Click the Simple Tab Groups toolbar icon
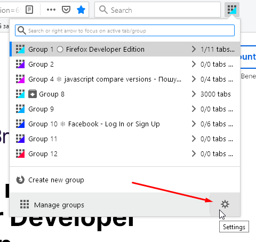Image resolution: width=256 pixels, height=242 pixels. (x=232, y=10)
